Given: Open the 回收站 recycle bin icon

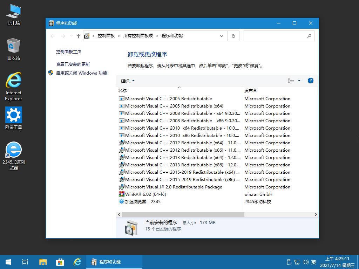Looking at the screenshot, I should (x=14, y=49).
